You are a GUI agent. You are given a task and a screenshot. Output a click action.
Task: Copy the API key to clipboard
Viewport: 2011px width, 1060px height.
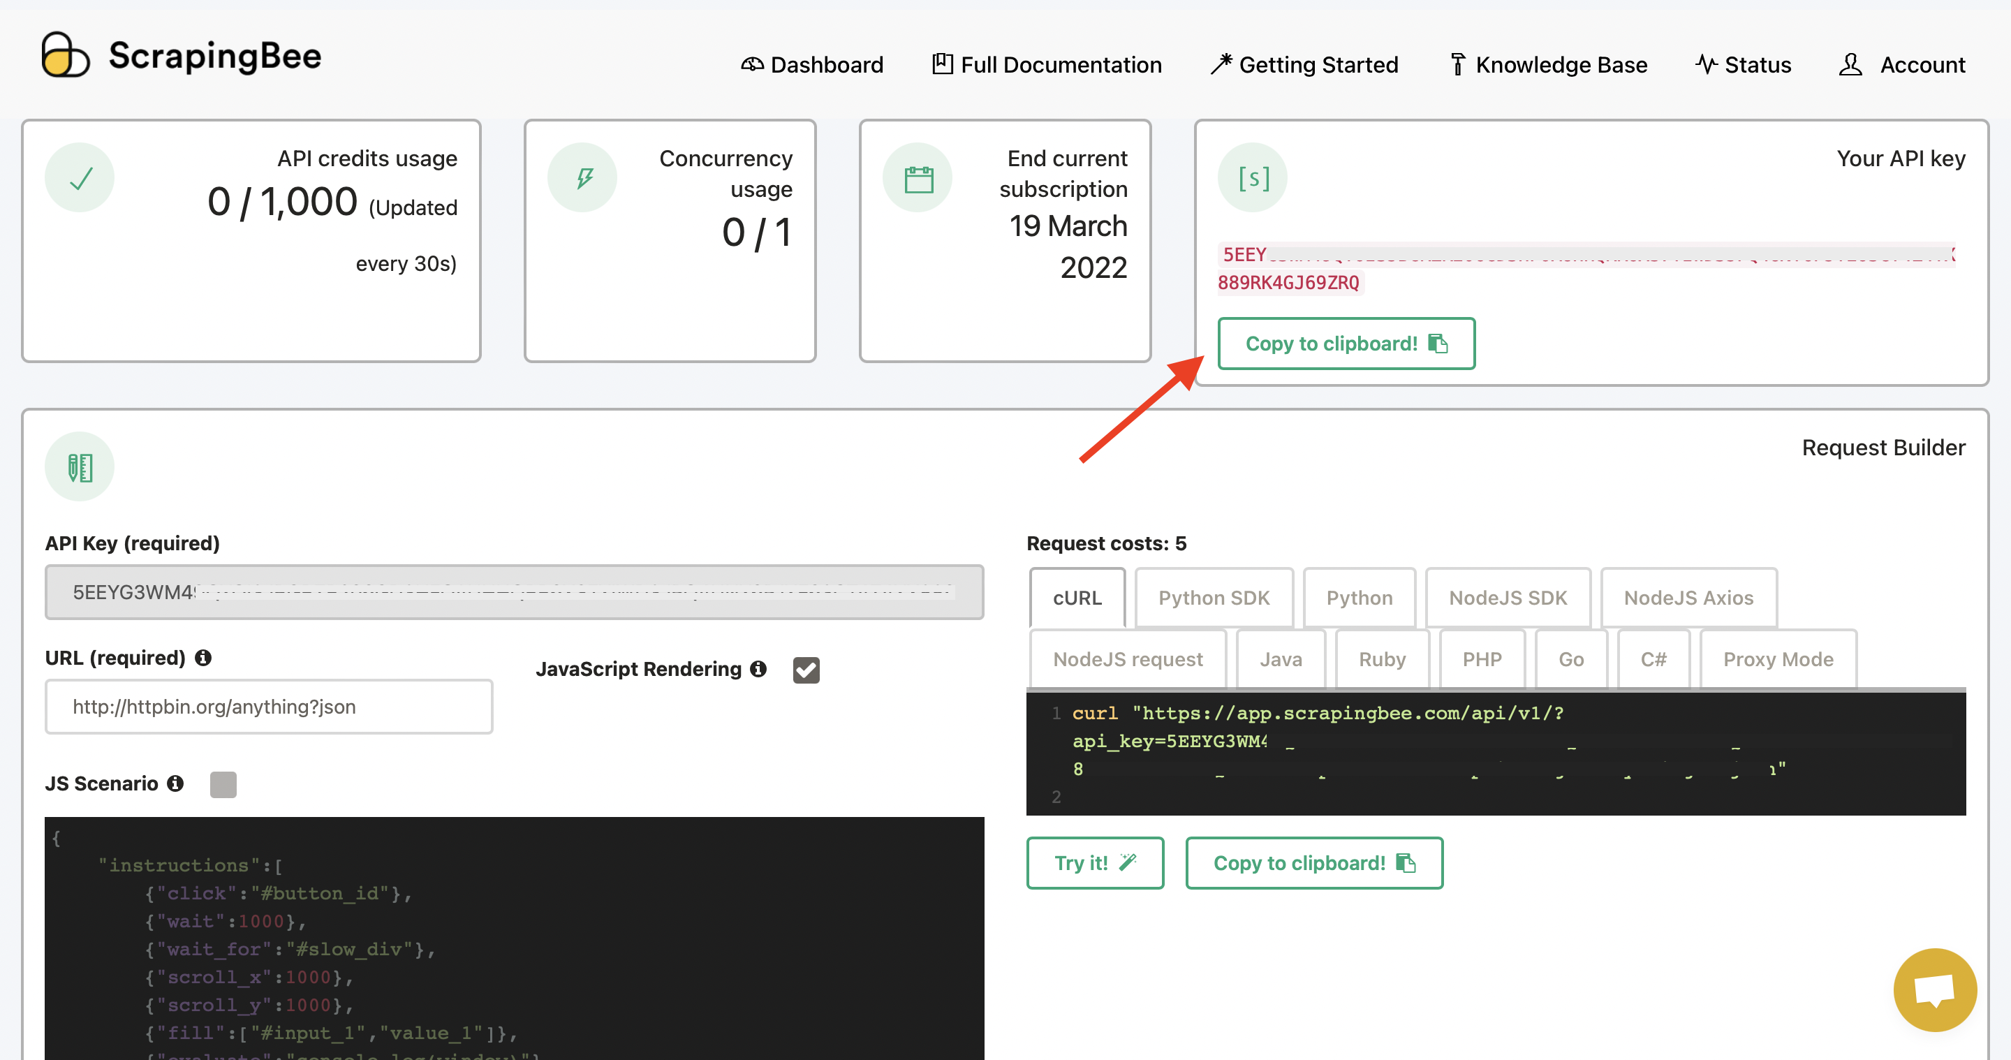1345,344
